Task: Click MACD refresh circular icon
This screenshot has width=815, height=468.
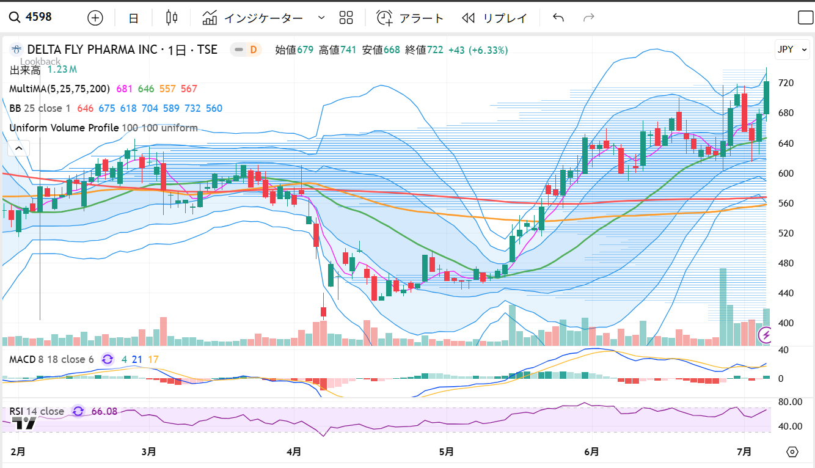Action: 108,359
